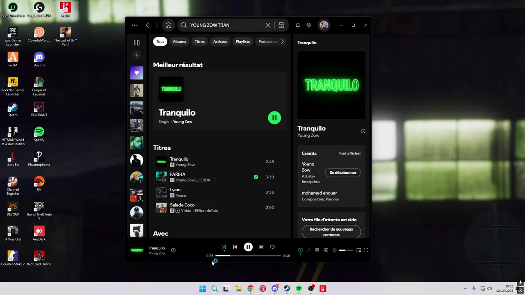Select the Salade Coco track row title

tap(182, 205)
